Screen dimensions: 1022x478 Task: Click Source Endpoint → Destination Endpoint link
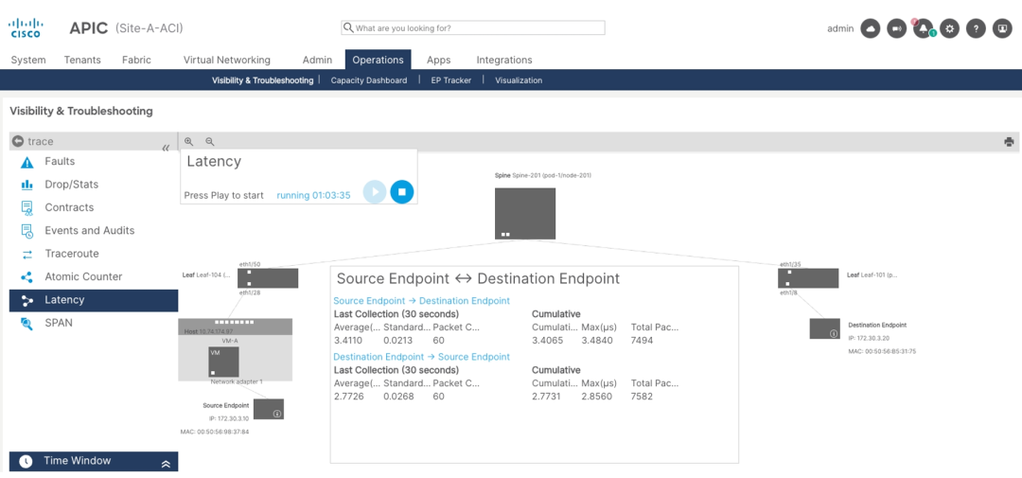tap(422, 301)
